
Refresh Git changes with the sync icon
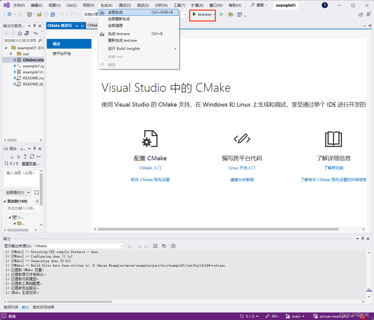[x=31, y=156]
